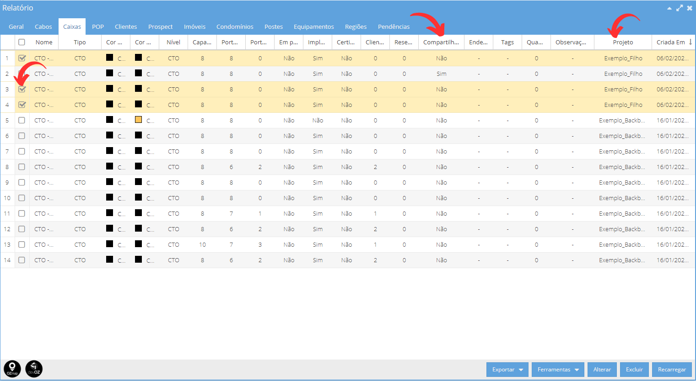Check the checkbox in row 5

(x=22, y=120)
